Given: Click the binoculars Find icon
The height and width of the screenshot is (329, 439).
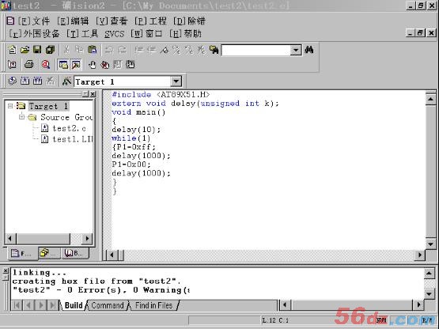Looking at the screenshot, I should tap(309, 50).
